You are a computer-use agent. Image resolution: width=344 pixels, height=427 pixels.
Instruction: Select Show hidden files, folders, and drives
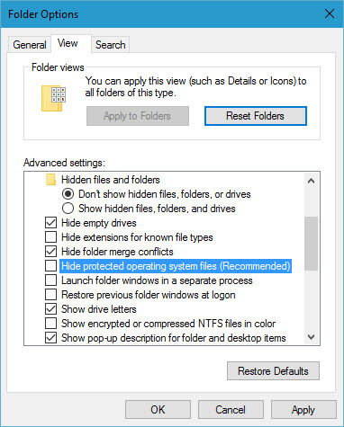[x=68, y=209]
